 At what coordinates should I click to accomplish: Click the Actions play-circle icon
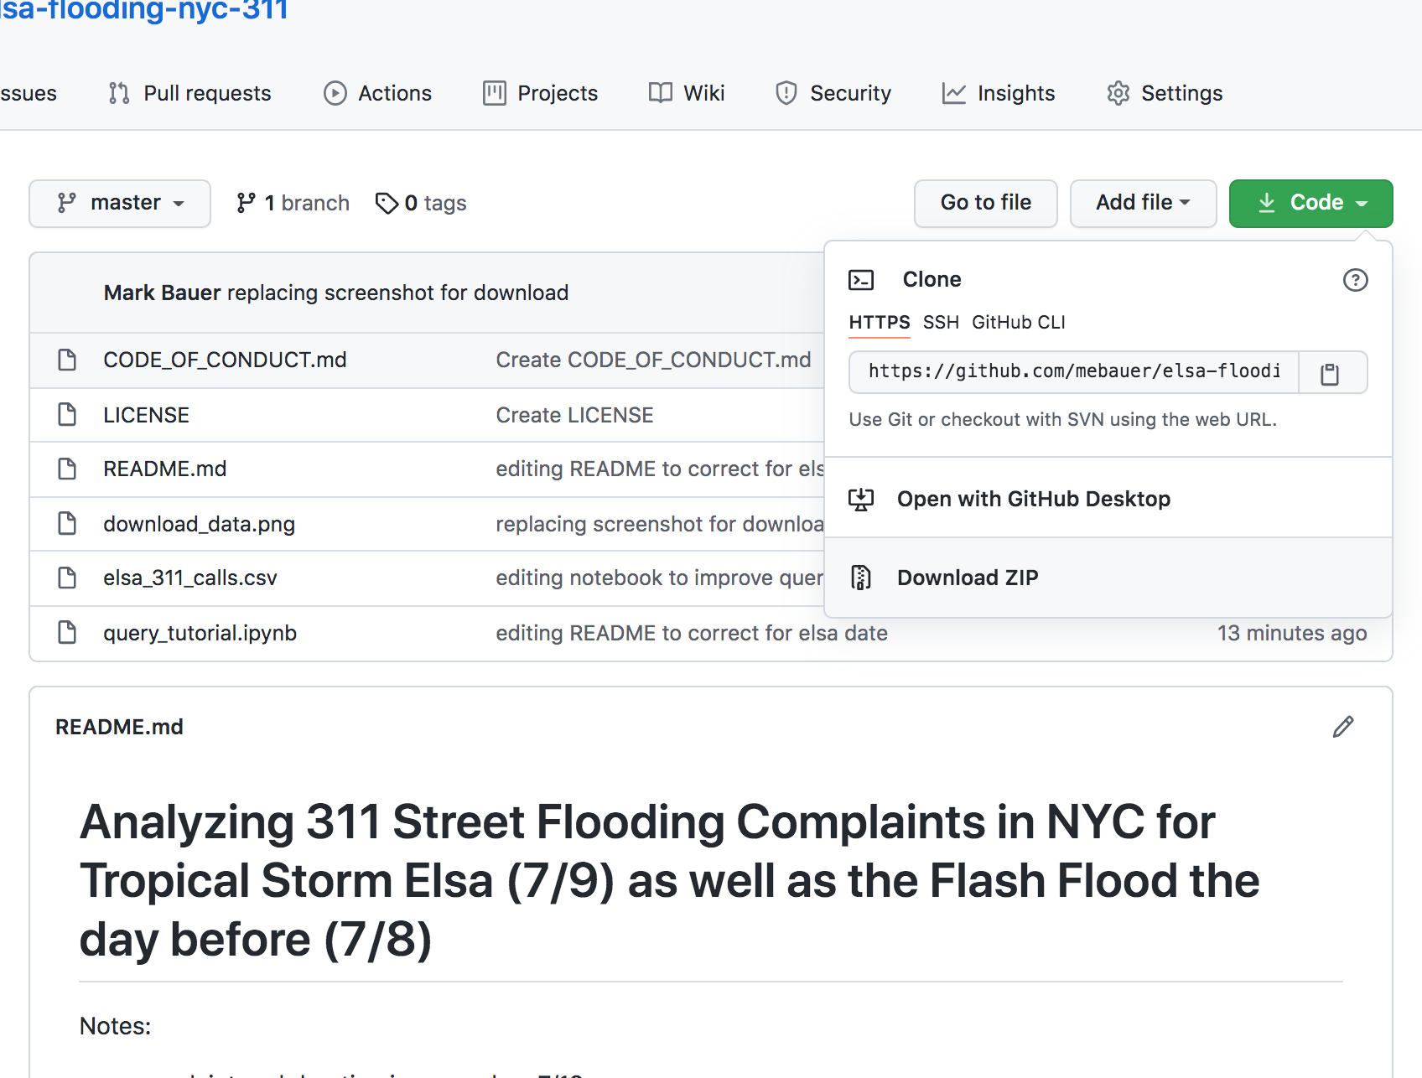coord(335,93)
